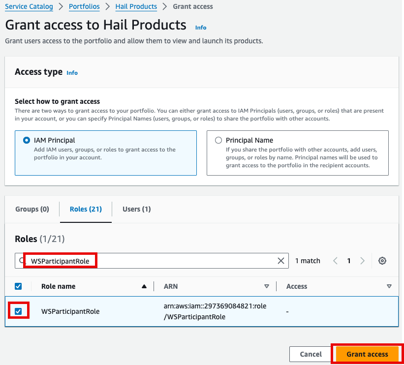The width and height of the screenshot is (404, 365).
Task: Select the IAM Principal radio option
Action: tap(26, 140)
